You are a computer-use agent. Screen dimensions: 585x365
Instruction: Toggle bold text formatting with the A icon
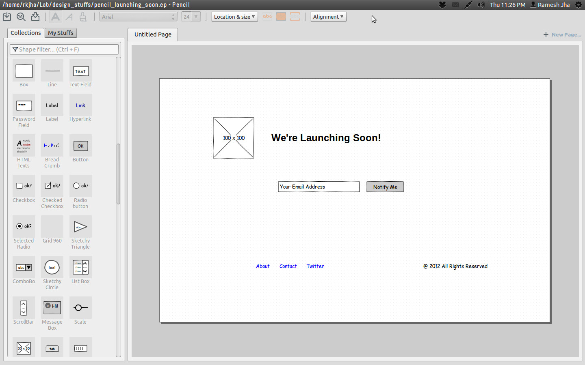(55, 17)
